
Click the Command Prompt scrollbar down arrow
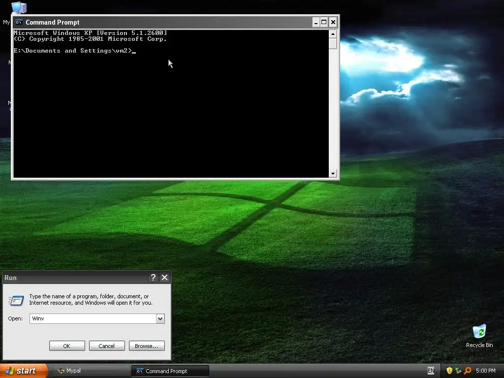[x=333, y=174]
